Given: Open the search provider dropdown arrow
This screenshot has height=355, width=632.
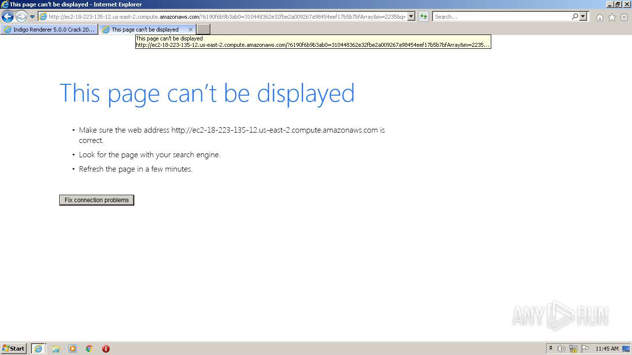Looking at the screenshot, I should tap(584, 17).
